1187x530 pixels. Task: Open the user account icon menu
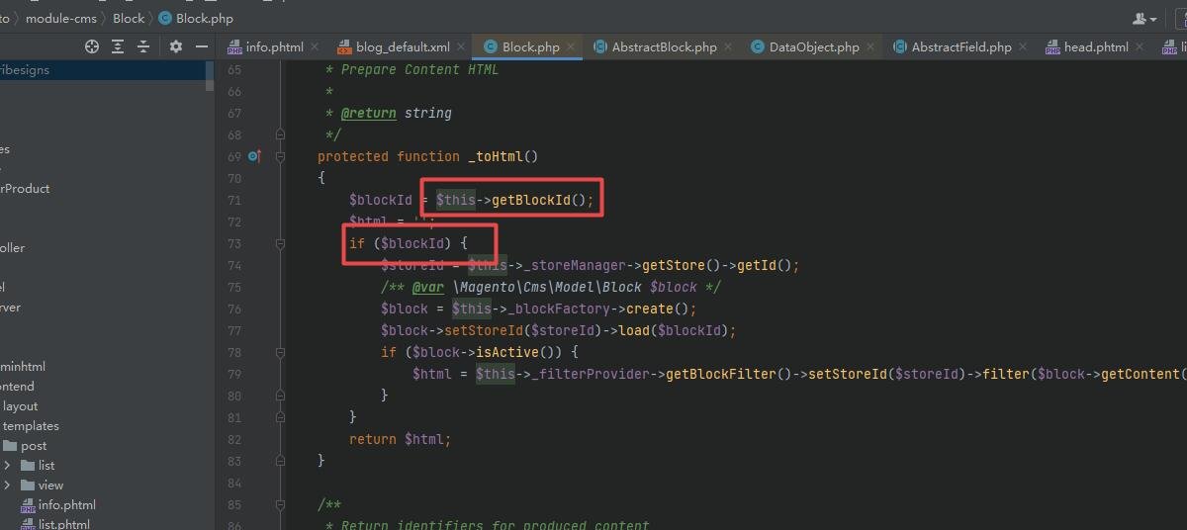(x=1143, y=18)
